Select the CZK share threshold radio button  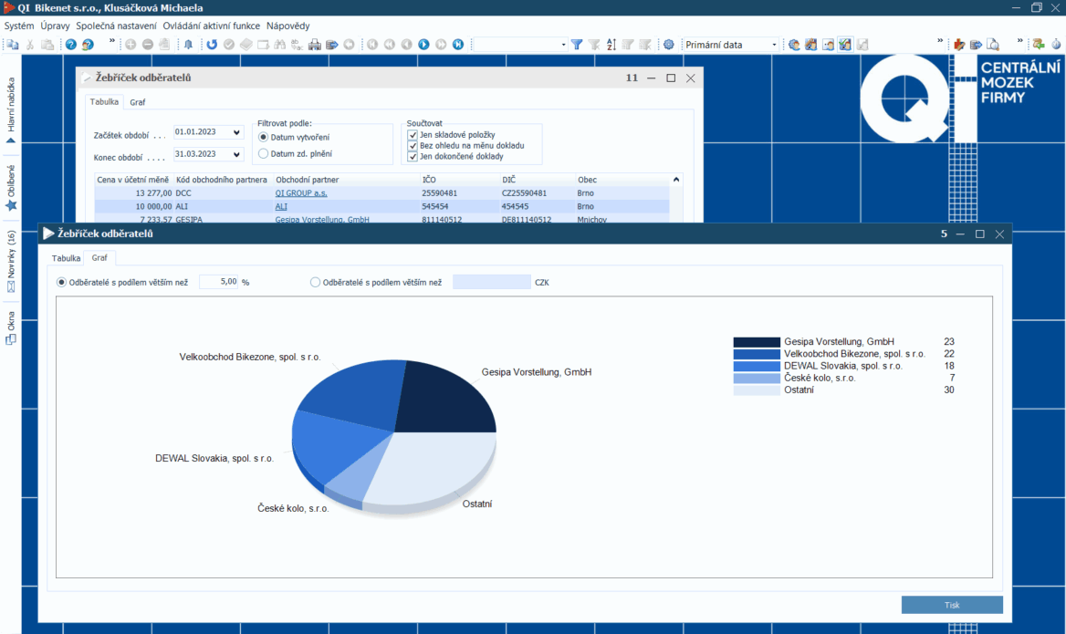tap(316, 283)
